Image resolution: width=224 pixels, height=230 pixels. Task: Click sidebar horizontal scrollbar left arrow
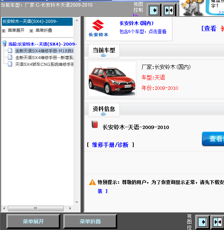click(4, 208)
